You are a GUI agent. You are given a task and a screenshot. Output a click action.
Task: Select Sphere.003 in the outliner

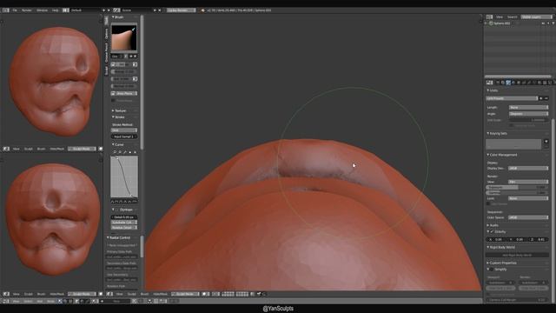[x=502, y=23]
